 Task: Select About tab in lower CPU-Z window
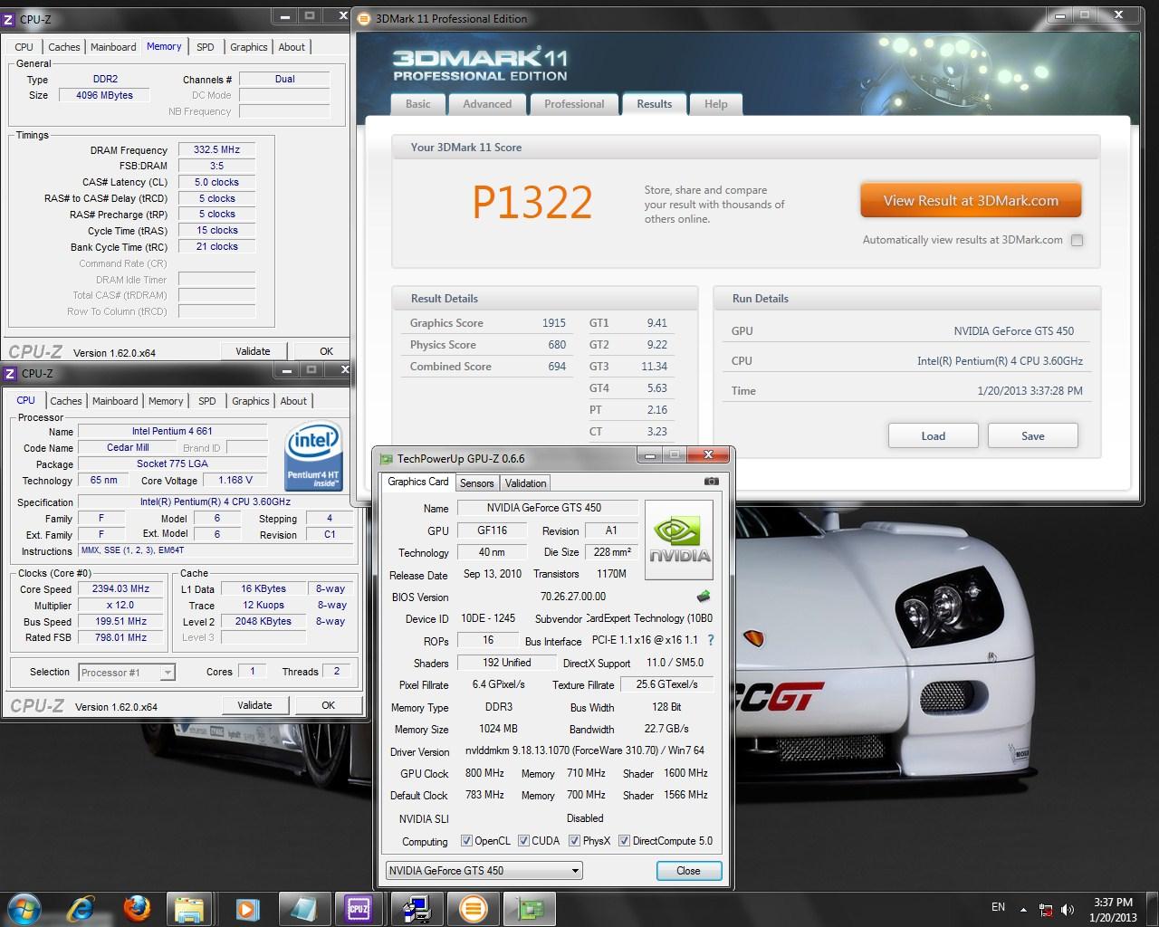293,401
